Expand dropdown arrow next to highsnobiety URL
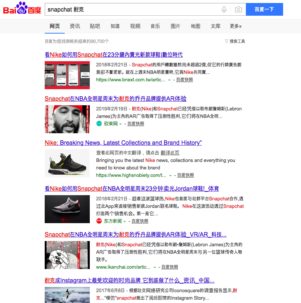Screen dimensions: 301x303 click(170, 175)
